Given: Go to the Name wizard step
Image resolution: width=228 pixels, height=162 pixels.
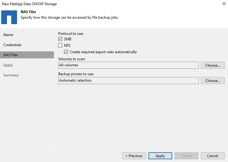Looking at the screenshot, I should (8, 35).
